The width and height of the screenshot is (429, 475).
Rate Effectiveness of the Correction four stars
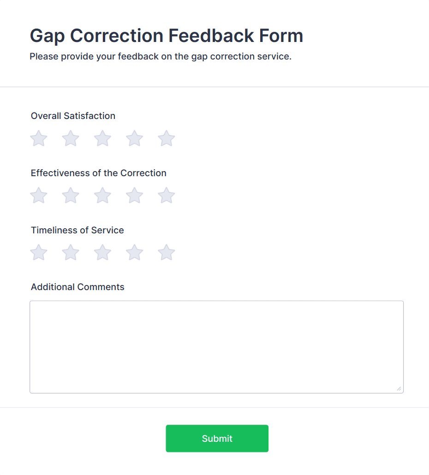pos(134,195)
